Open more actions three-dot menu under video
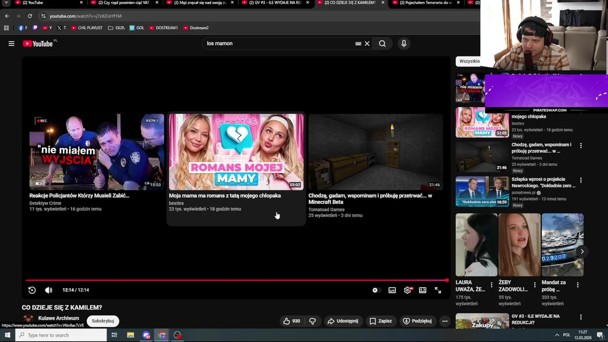This screenshot has width=608, height=342. (x=445, y=321)
